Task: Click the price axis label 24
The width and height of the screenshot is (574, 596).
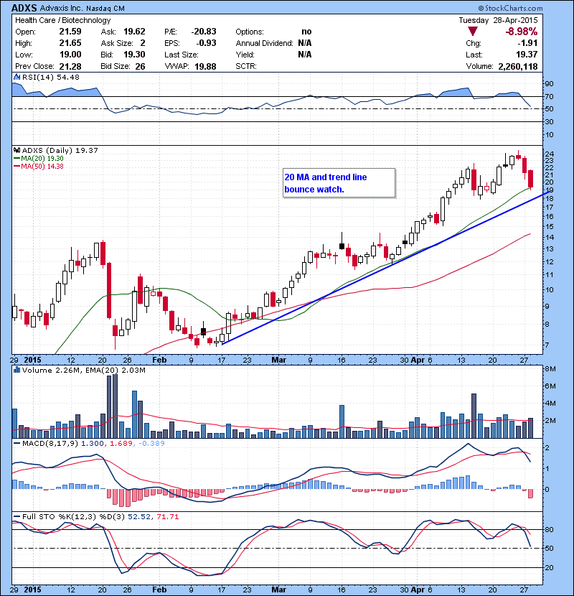Action: pos(550,154)
